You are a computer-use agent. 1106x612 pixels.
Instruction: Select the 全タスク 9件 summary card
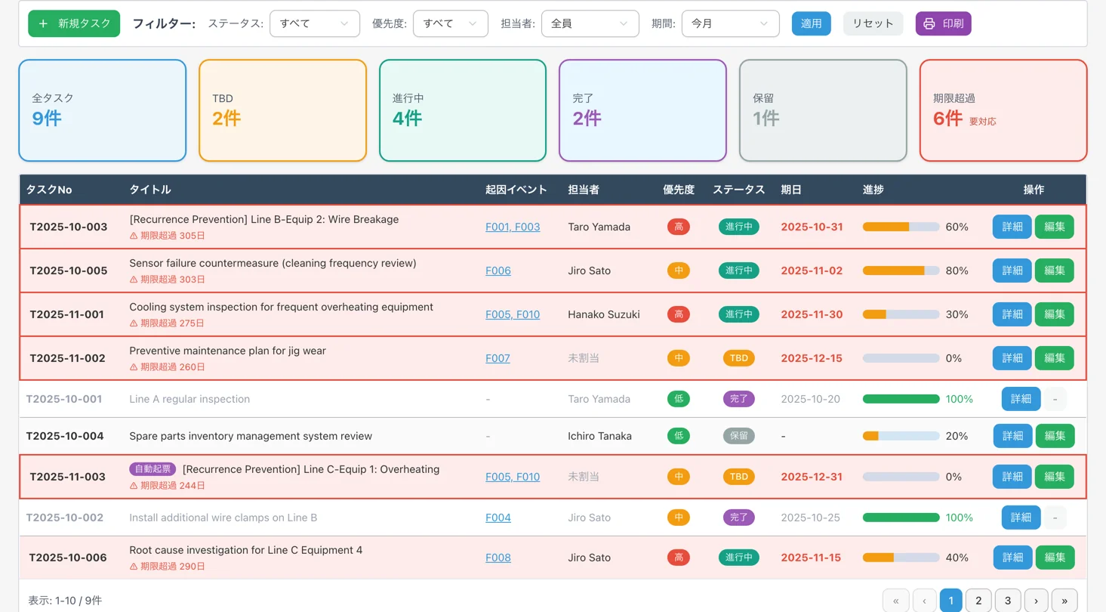[x=102, y=110]
